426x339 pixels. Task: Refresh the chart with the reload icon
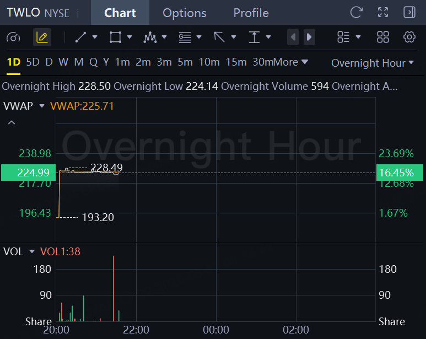(357, 12)
